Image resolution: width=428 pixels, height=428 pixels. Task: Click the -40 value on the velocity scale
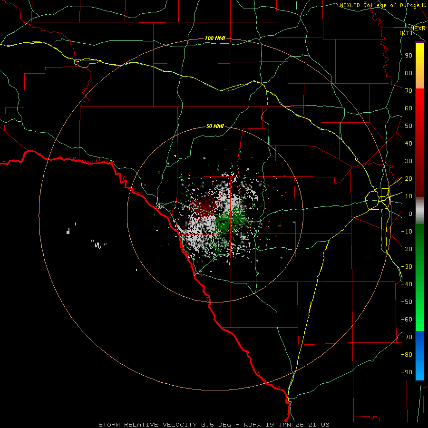(407, 284)
